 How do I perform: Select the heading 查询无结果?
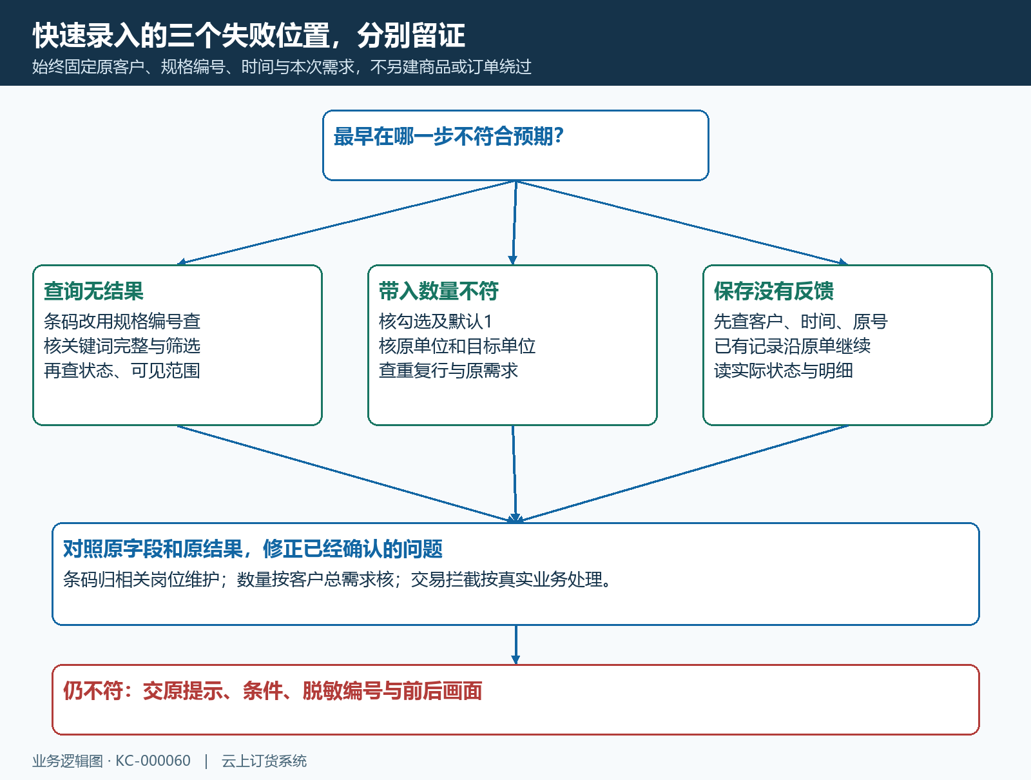click(93, 291)
